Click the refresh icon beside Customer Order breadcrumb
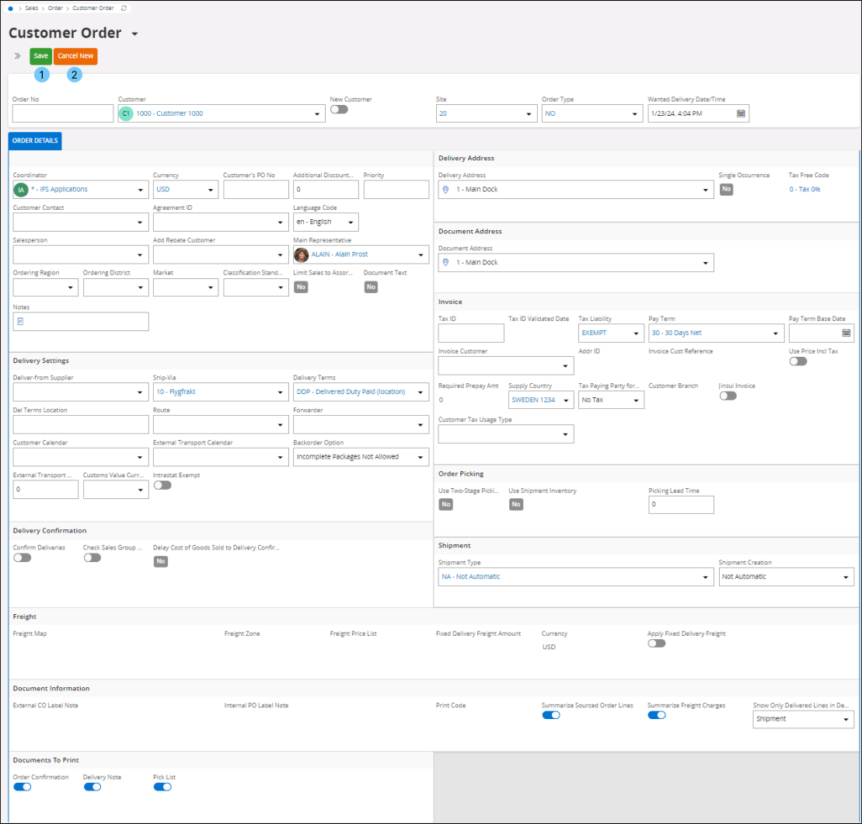 (x=124, y=8)
